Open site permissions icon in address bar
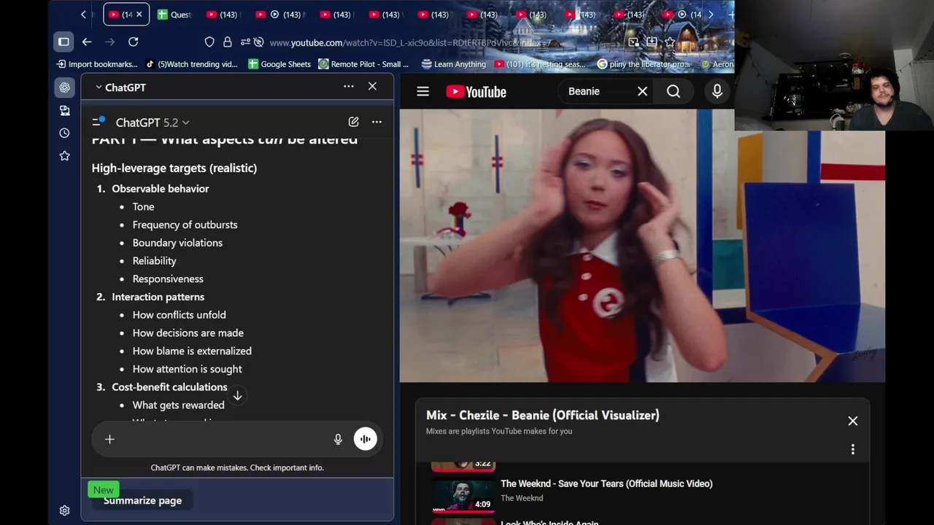934x525 pixels. [246, 42]
